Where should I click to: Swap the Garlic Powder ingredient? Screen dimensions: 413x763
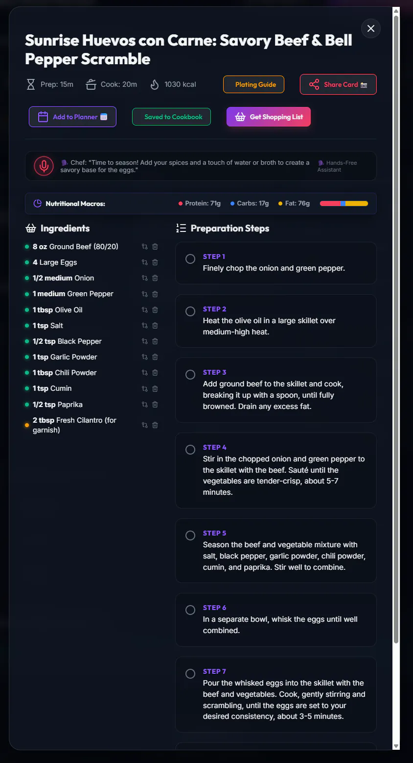point(144,357)
